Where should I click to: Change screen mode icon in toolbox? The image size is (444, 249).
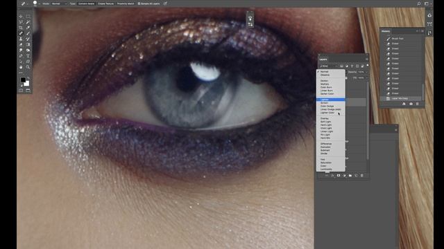[x=28, y=91]
